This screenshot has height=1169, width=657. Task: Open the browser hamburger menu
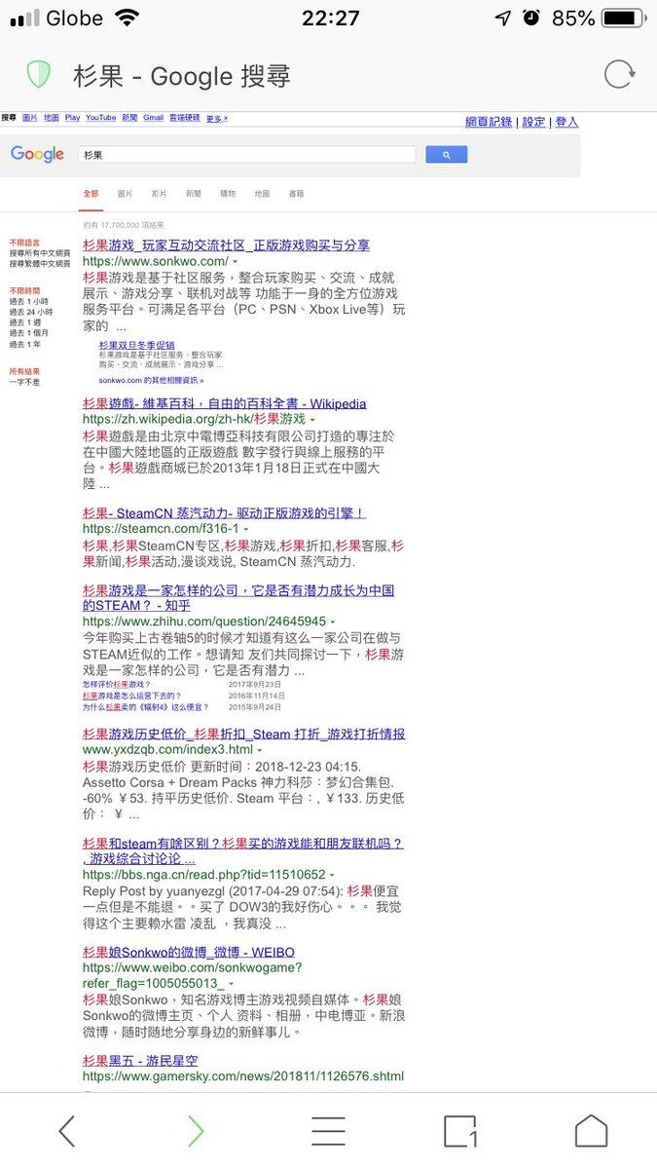point(328,1131)
